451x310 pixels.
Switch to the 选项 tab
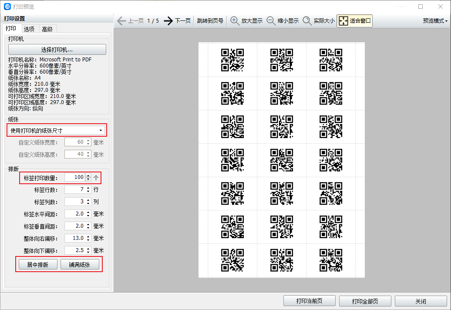(x=29, y=29)
